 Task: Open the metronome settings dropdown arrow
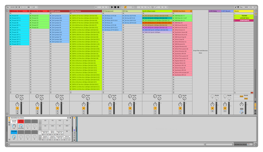coord(31,7)
